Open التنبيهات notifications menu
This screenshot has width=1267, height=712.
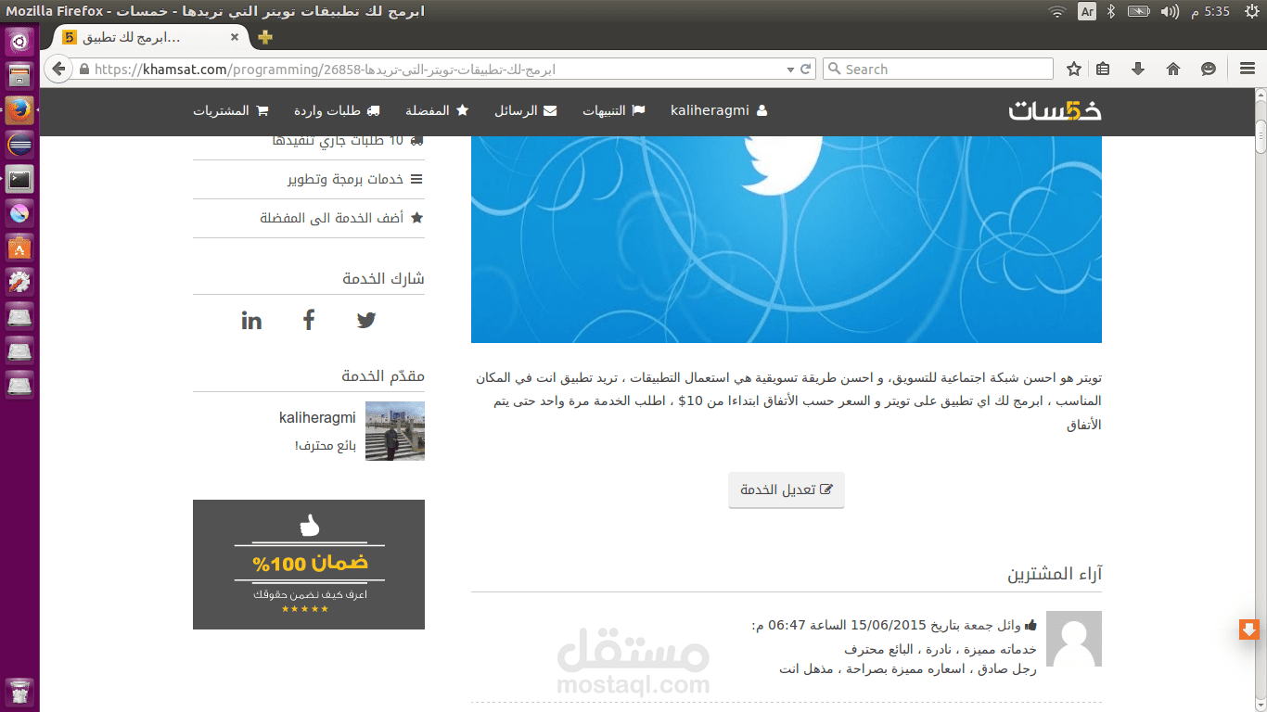pyautogui.click(x=613, y=110)
